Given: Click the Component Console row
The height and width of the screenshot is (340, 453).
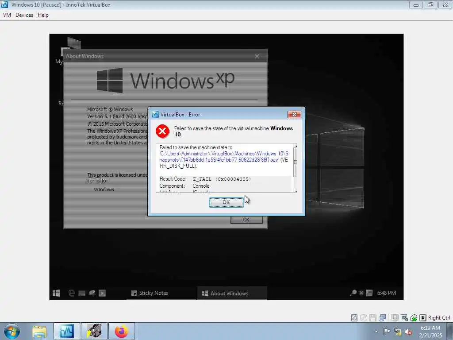Looking at the screenshot, I should [x=184, y=186].
